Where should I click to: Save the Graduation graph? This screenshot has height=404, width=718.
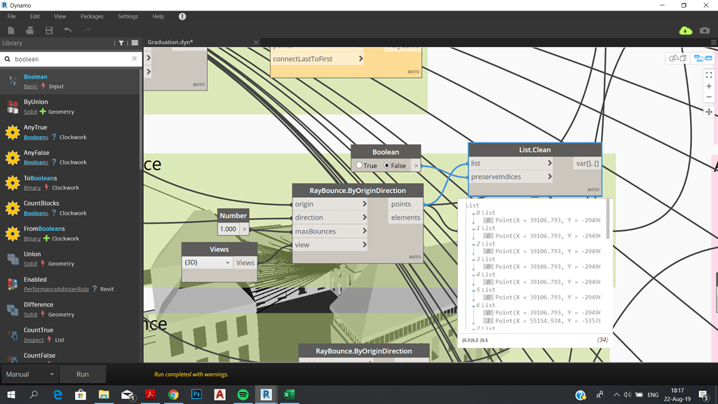49,29
